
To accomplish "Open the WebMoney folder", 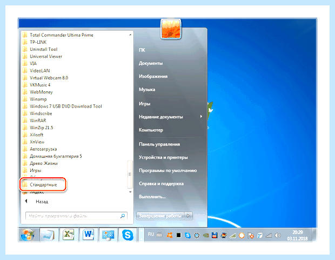I will (x=41, y=92).
